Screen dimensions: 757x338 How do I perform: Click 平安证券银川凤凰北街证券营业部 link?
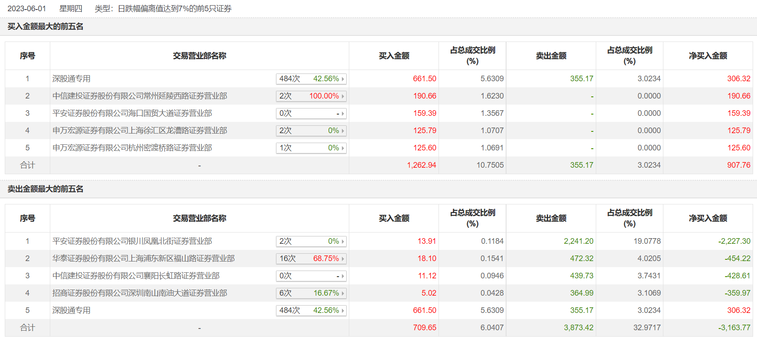(132, 241)
